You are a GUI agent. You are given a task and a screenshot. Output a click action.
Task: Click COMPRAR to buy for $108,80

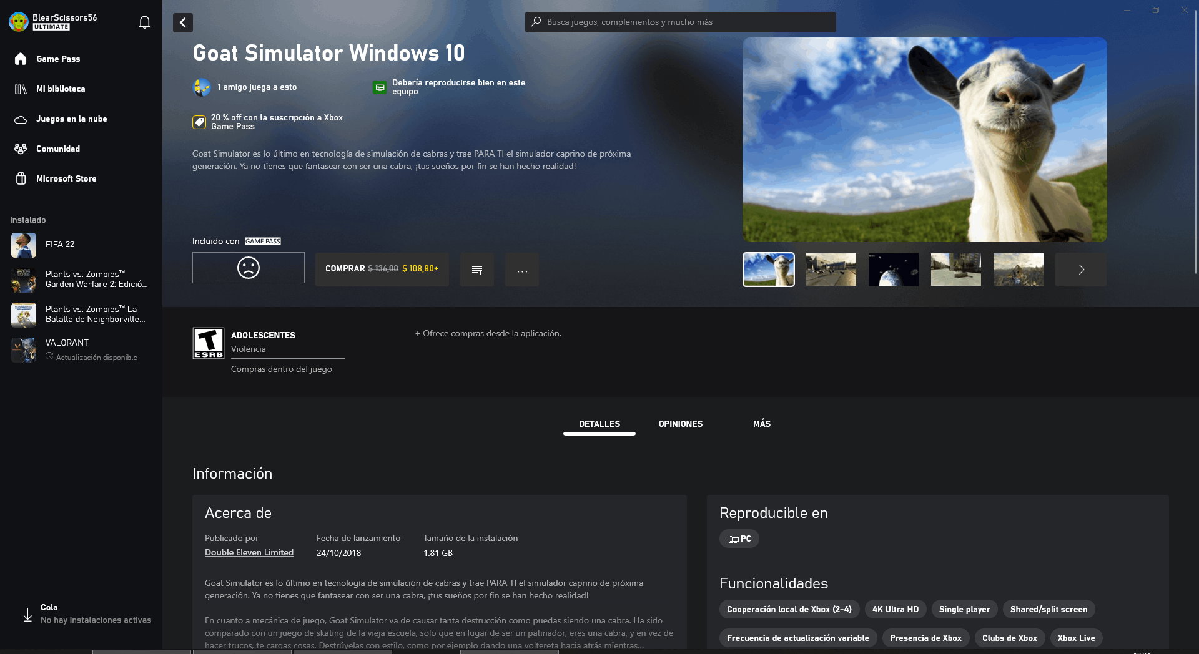(382, 269)
